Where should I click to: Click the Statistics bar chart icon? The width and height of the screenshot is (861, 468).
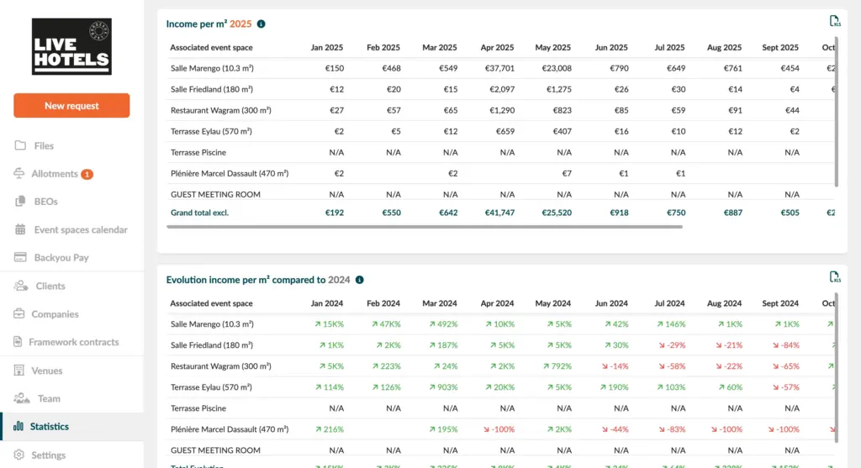(18, 427)
